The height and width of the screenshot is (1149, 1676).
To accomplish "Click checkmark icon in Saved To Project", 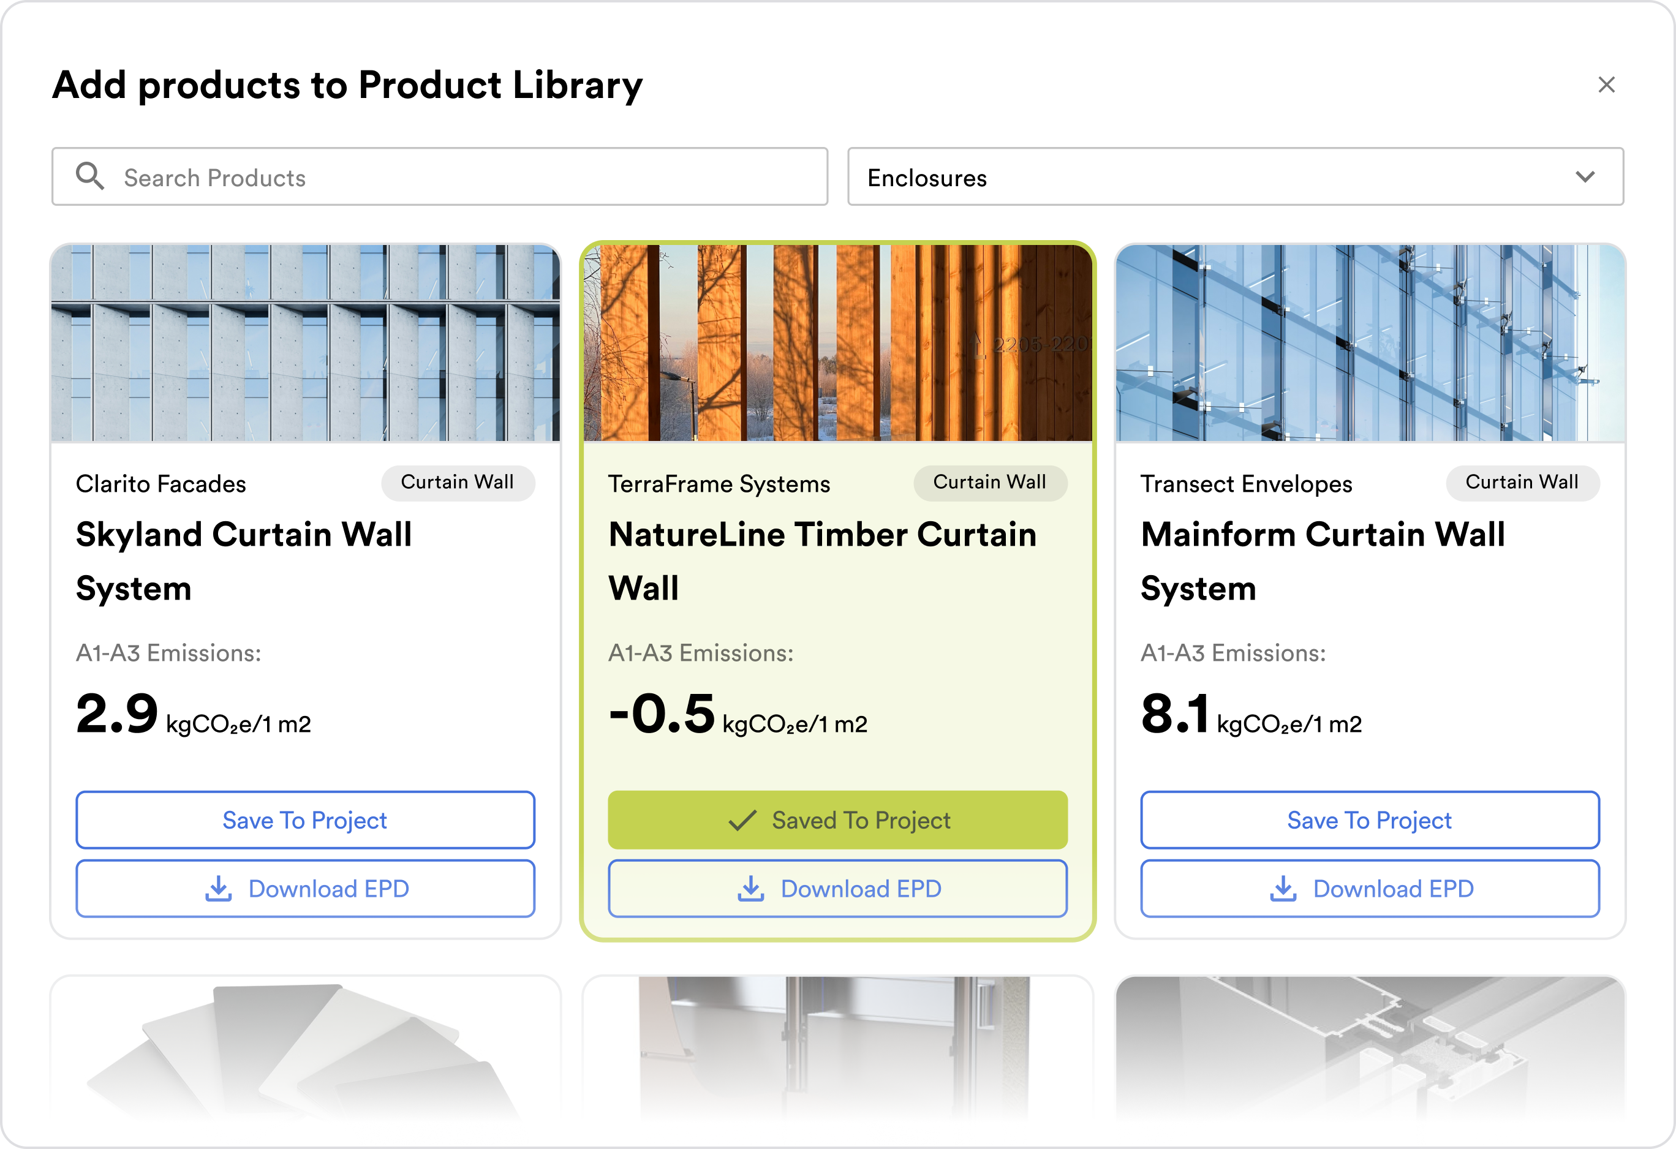I will coord(742,820).
